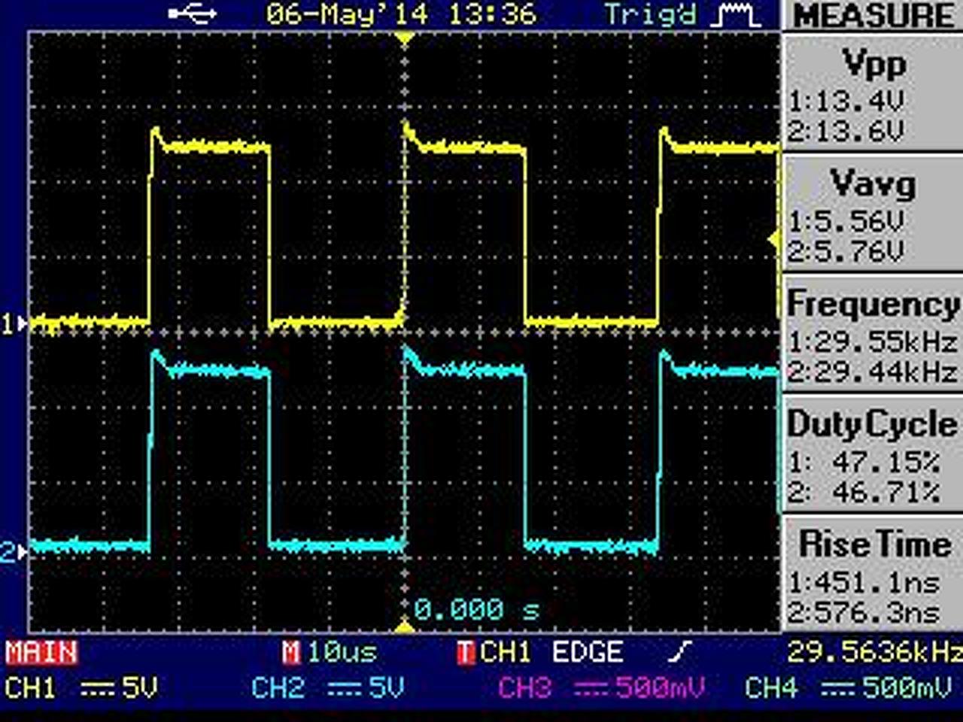Click the top horizontal trigger position marker
This screenshot has height=722, width=963.
406,37
